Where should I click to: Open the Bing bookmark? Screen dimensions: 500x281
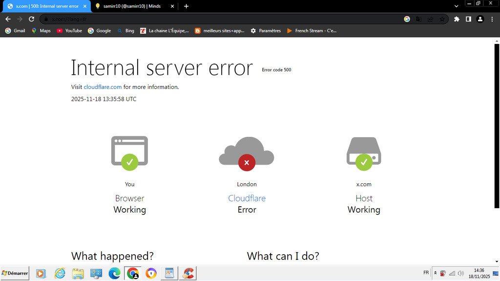[x=125, y=31]
